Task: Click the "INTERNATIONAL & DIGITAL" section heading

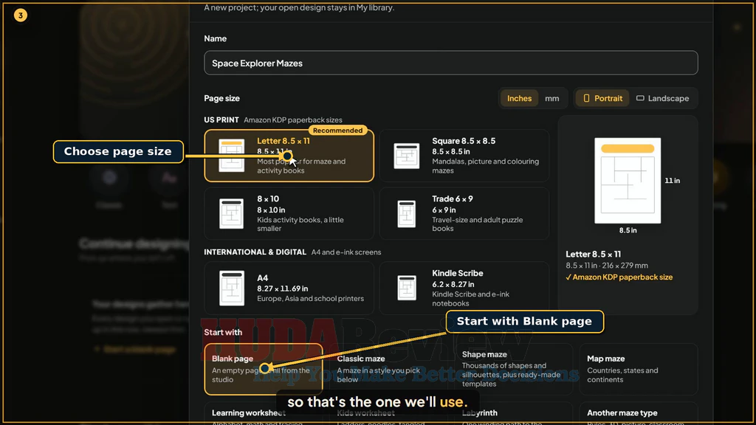Action: [x=255, y=252]
